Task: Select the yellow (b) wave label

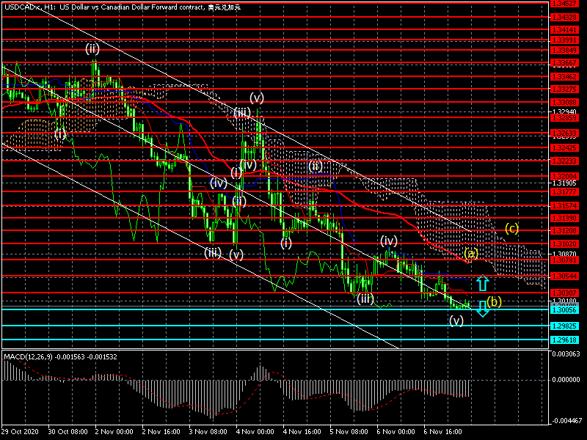Action: point(494,301)
